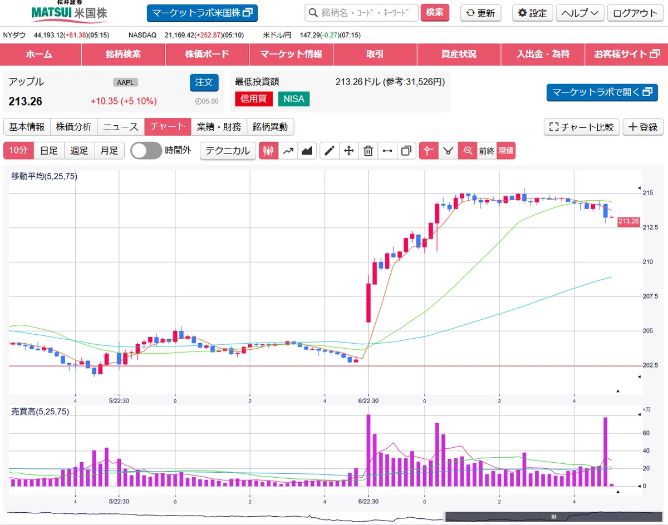Click the 登録 register button
668x525 pixels.
pos(643,127)
